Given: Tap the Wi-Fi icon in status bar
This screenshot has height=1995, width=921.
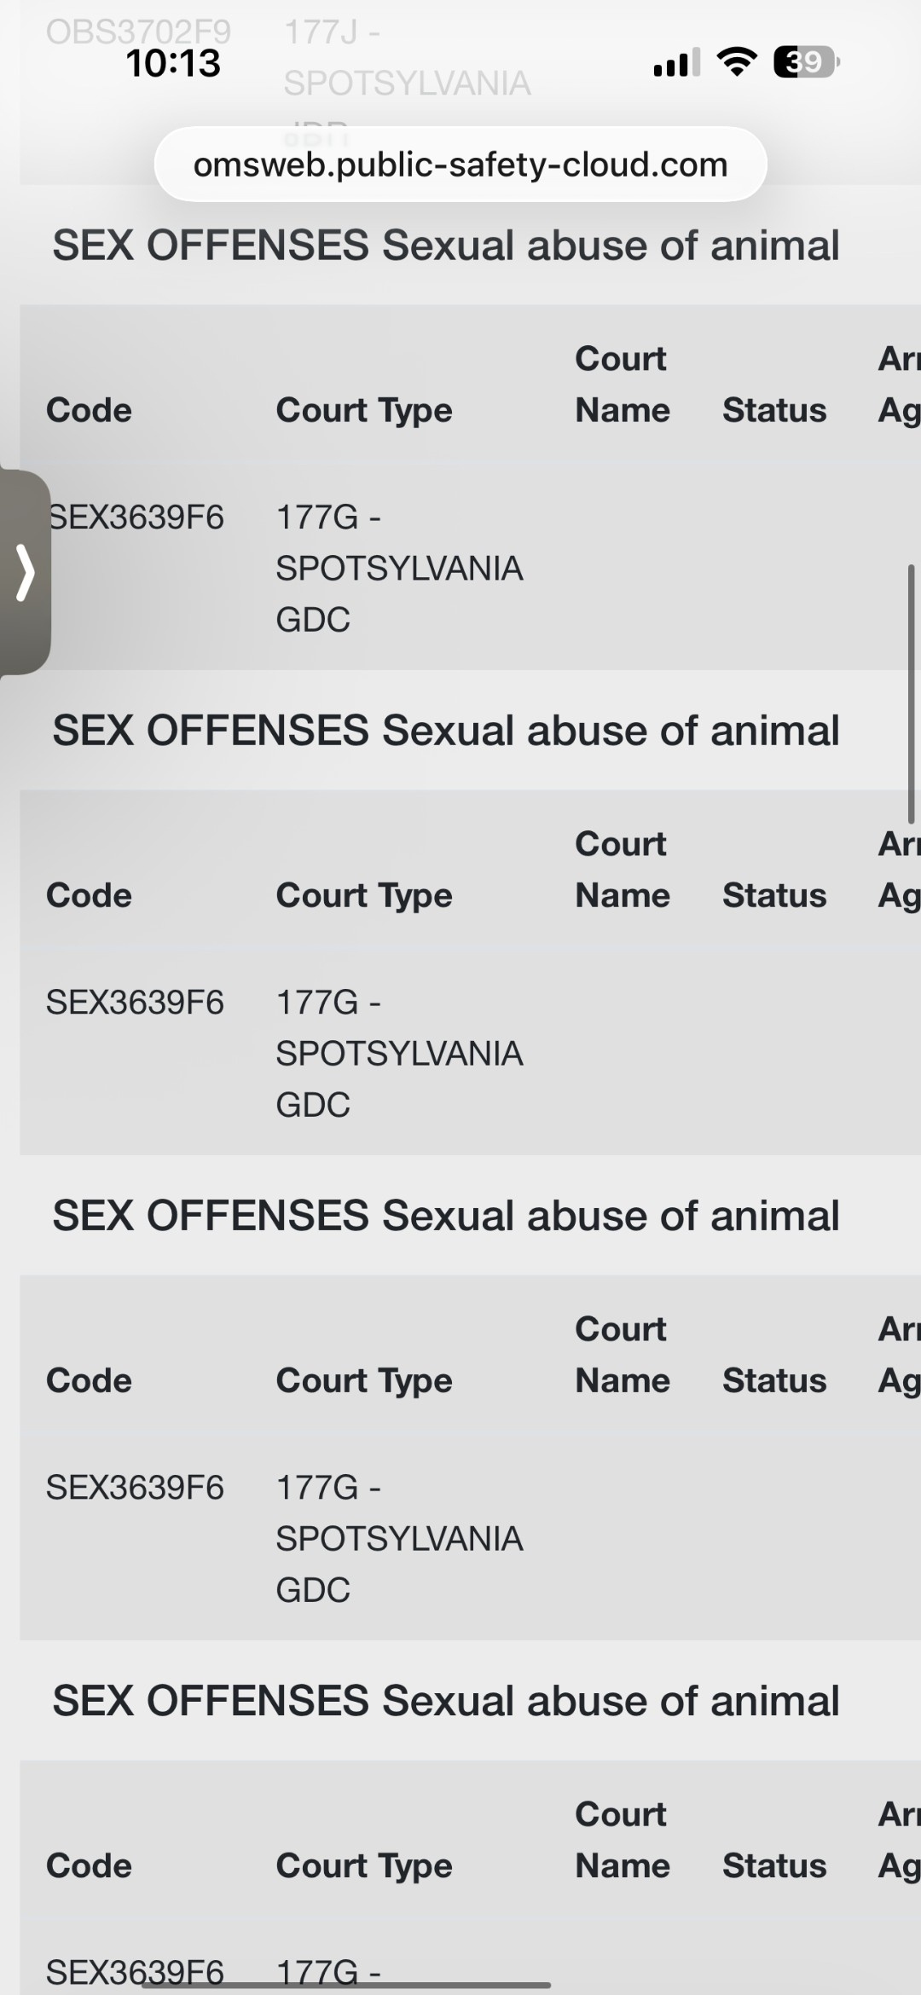Looking at the screenshot, I should click(x=737, y=61).
